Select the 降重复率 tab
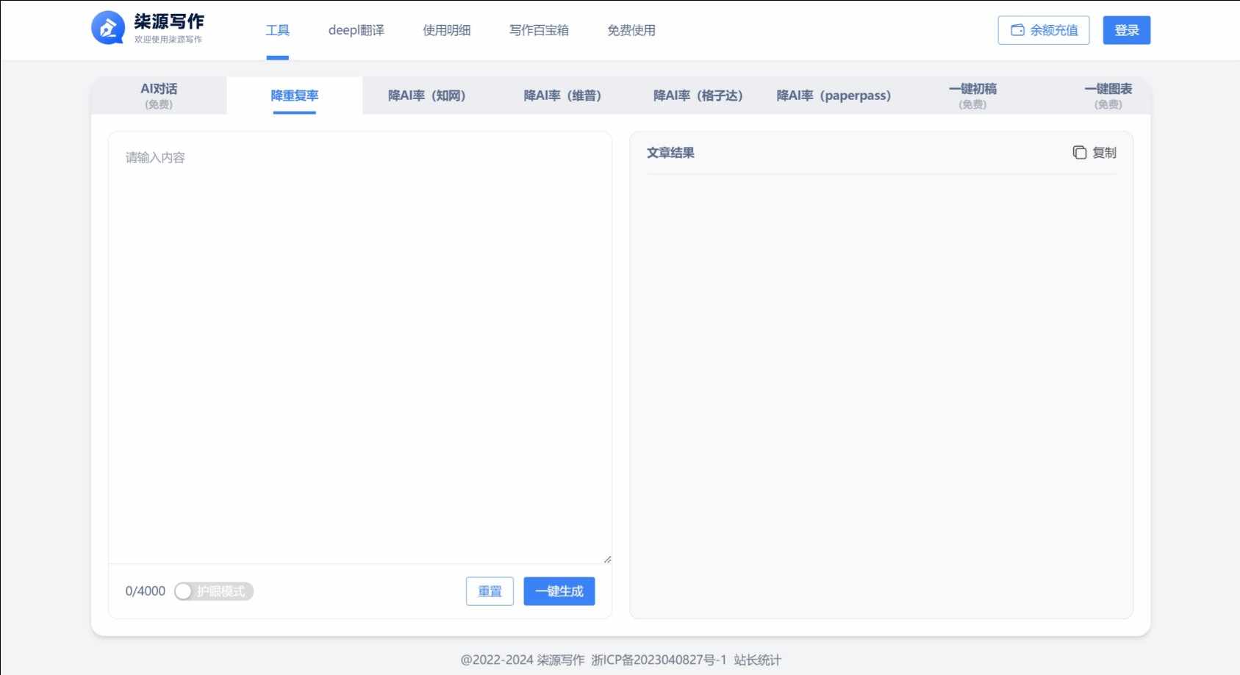The width and height of the screenshot is (1240, 675). (x=295, y=95)
